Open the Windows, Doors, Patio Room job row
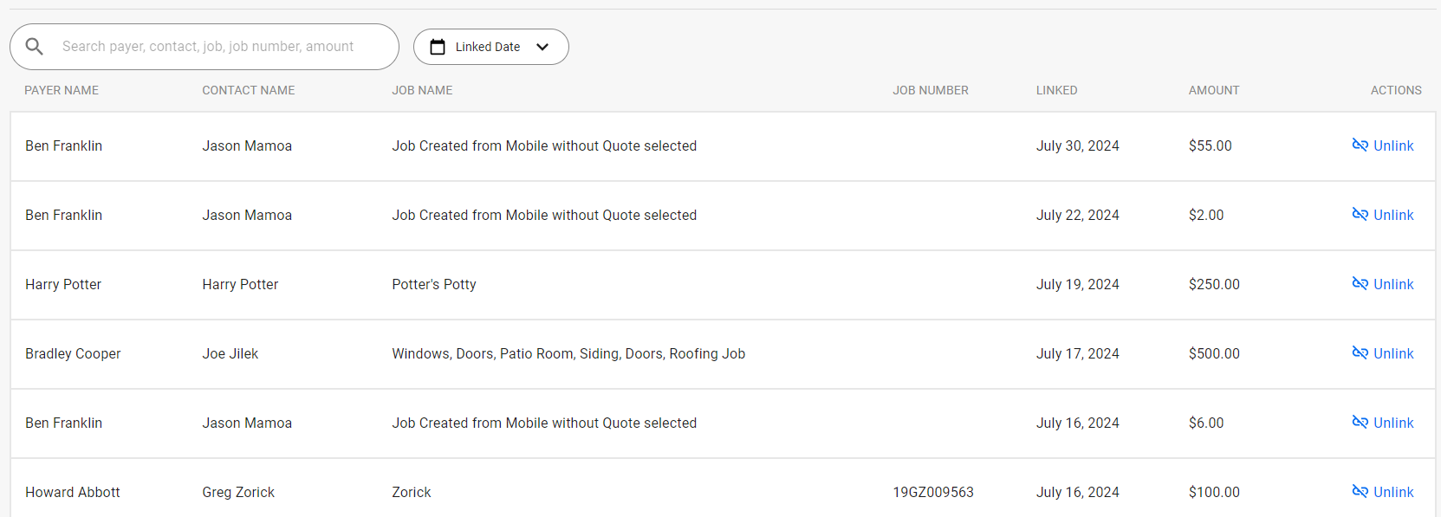The image size is (1441, 517). 723,354
